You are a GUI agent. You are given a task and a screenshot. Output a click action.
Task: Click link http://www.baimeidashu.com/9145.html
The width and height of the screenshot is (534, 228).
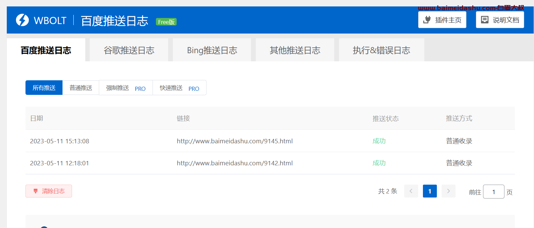pyautogui.click(x=235, y=141)
